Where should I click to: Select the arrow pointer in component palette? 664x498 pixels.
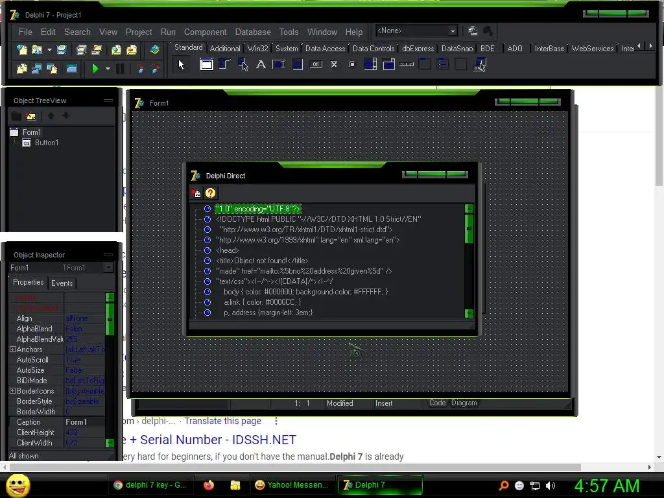click(x=182, y=65)
